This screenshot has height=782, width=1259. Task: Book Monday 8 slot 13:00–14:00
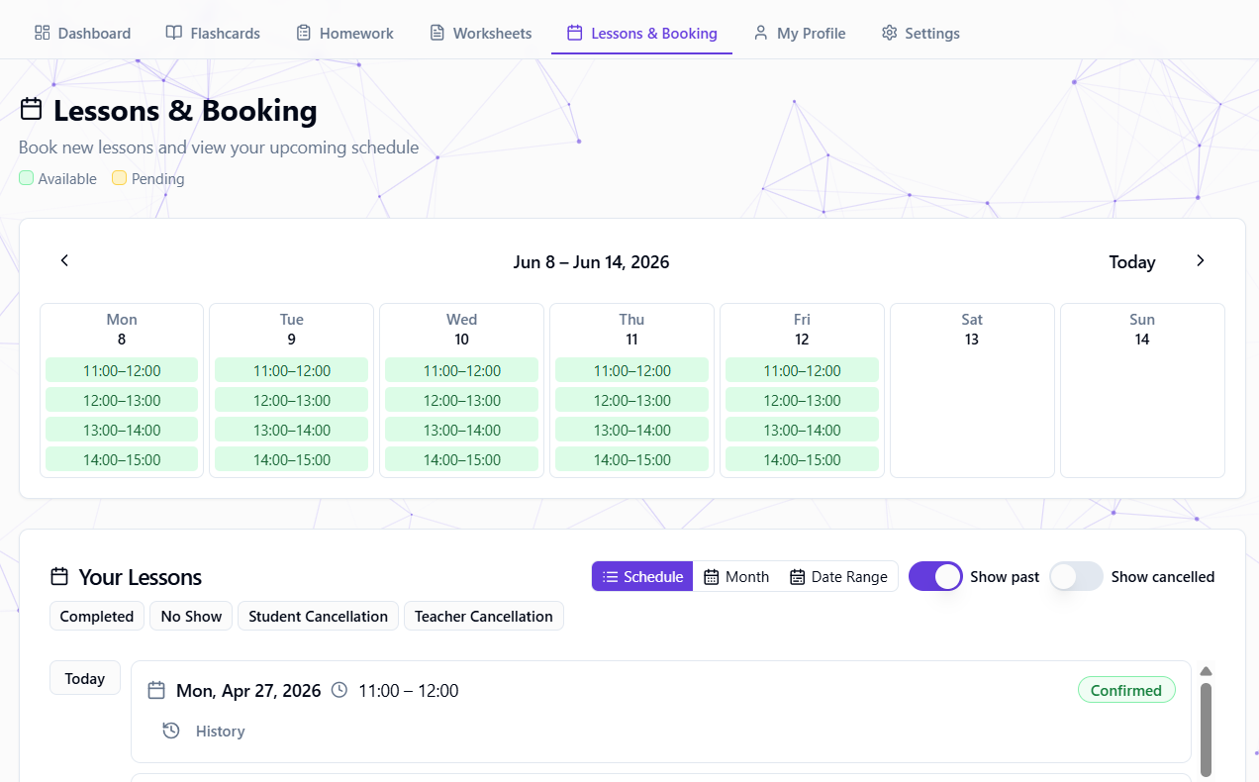click(x=122, y=430)
